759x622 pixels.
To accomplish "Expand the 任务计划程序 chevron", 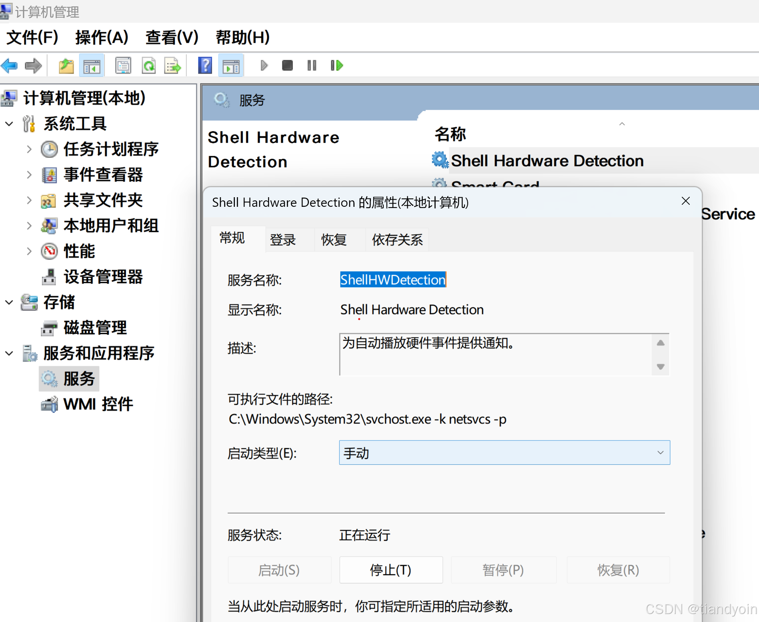I will (x=29, y=149).
